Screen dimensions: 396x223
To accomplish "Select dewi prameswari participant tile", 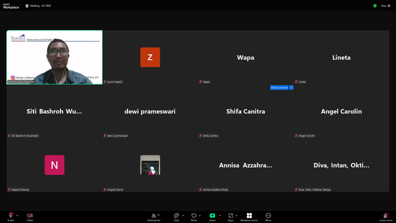I will tap(150, 111).
